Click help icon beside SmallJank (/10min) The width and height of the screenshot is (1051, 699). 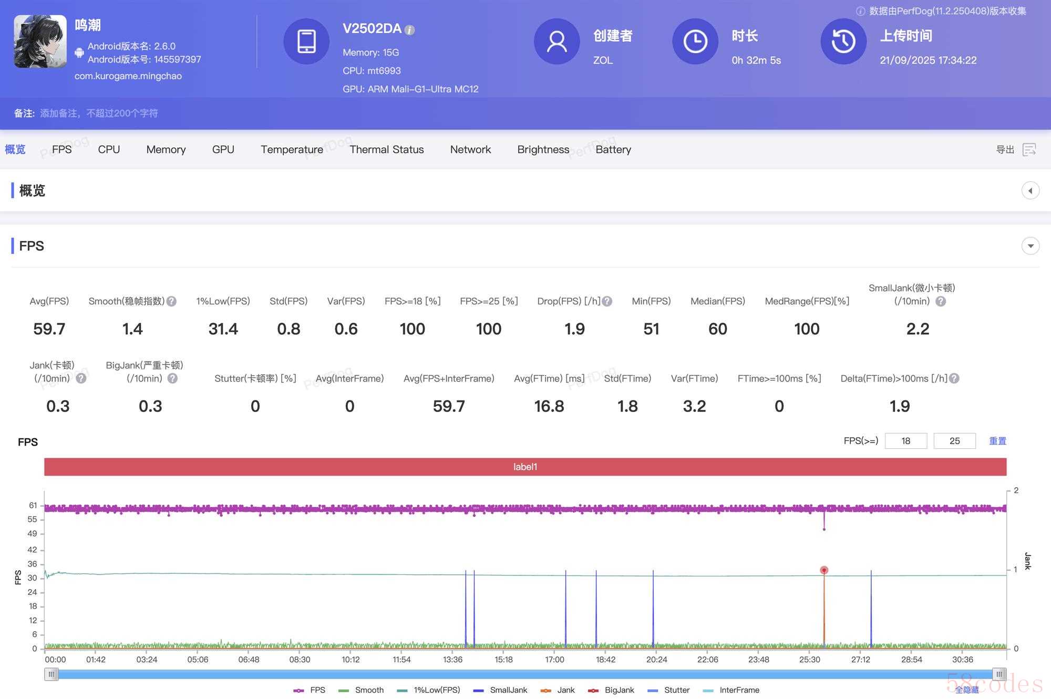click(941, 302)
